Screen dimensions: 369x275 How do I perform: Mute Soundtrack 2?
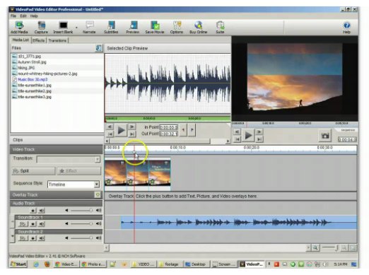(x=42, y=238)
